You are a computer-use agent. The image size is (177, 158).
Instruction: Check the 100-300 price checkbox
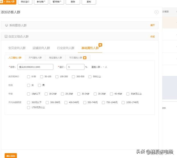(x=57, y=77)
